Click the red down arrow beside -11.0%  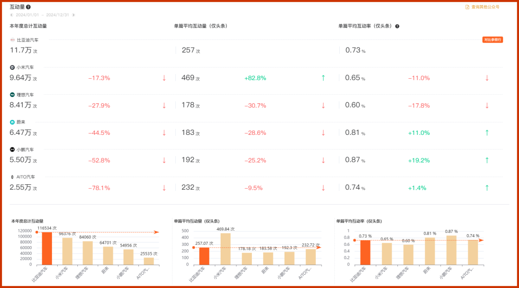click(487, 78)
